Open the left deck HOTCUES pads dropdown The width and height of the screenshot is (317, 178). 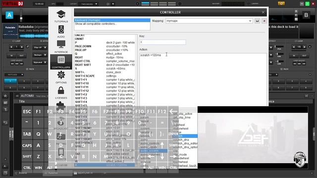coord(14,75)
